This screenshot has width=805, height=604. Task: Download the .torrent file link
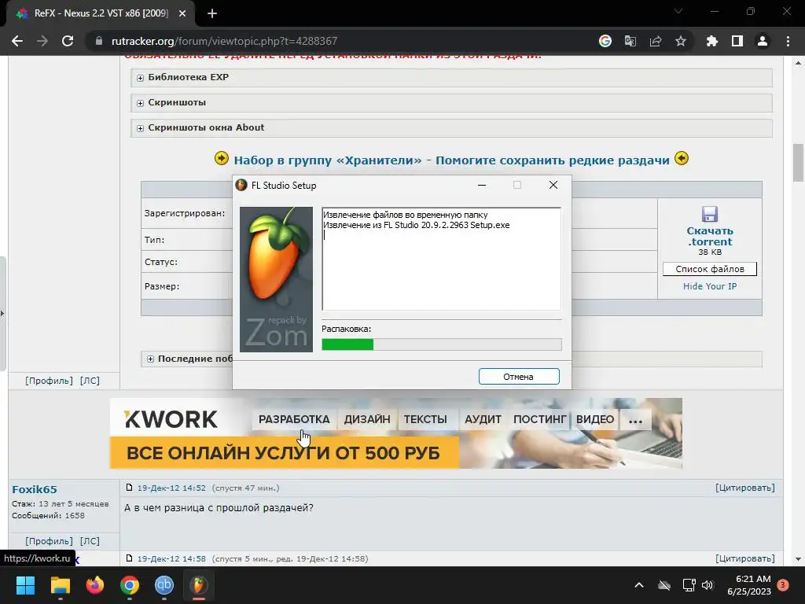[x=710, y=236]
